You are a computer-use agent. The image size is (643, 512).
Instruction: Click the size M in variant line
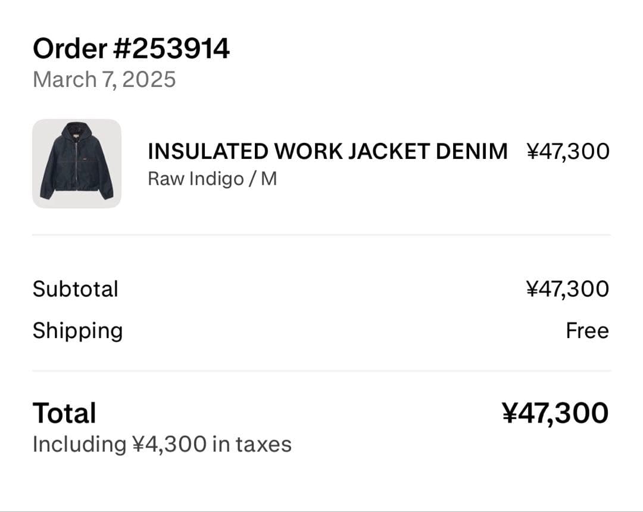(269, 179)
